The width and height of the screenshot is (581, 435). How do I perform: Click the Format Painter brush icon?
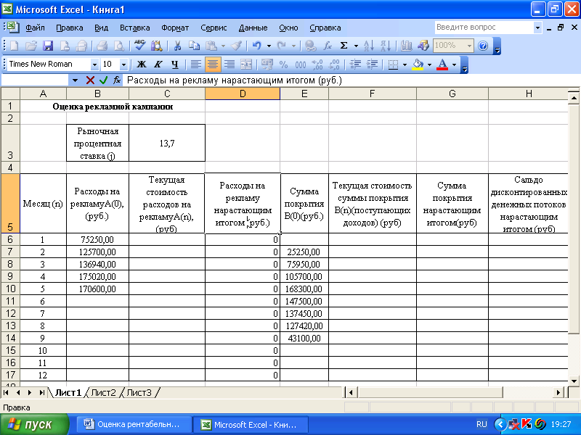tap(237, 46)
